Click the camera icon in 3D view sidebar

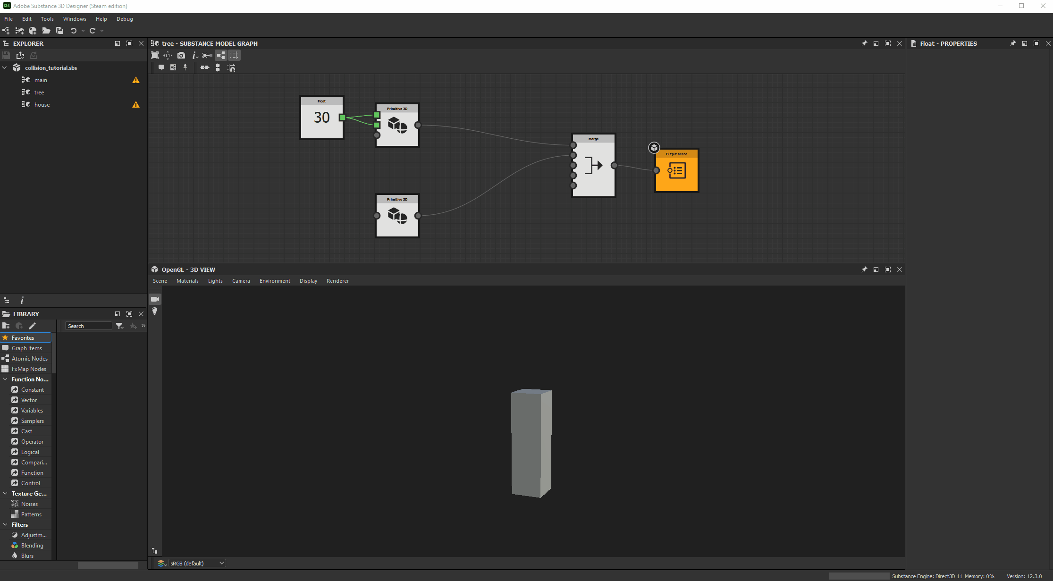(155, 299)
